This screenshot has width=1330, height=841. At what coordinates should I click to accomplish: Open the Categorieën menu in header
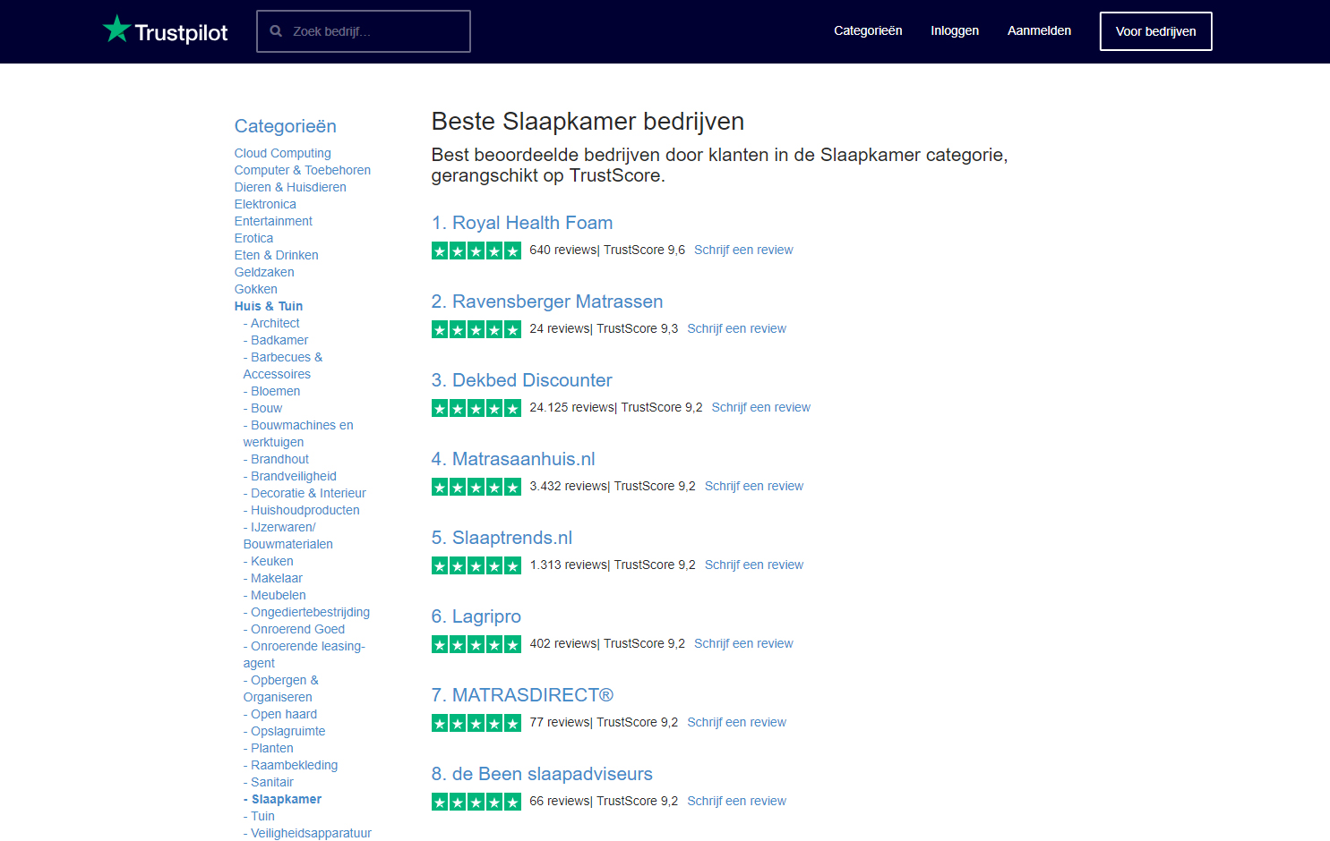pos(868,30)
